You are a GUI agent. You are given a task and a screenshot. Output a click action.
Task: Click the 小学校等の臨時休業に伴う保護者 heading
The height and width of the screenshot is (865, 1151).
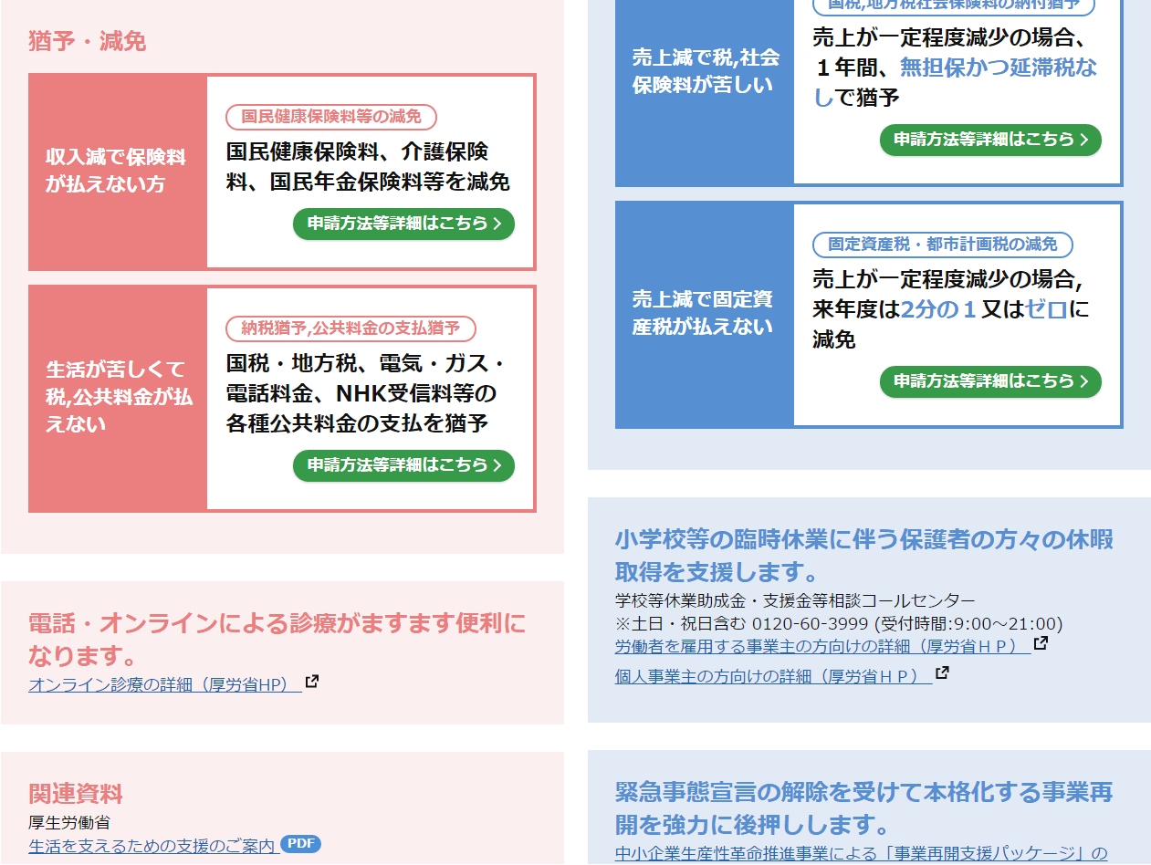point(864,556)
